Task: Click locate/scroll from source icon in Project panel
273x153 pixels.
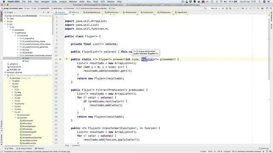Action: coord(44,12)
